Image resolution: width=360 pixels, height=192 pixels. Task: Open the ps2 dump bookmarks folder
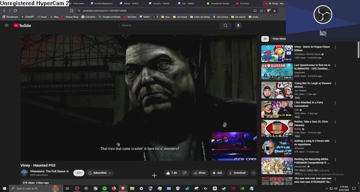(x=180, y=17)
